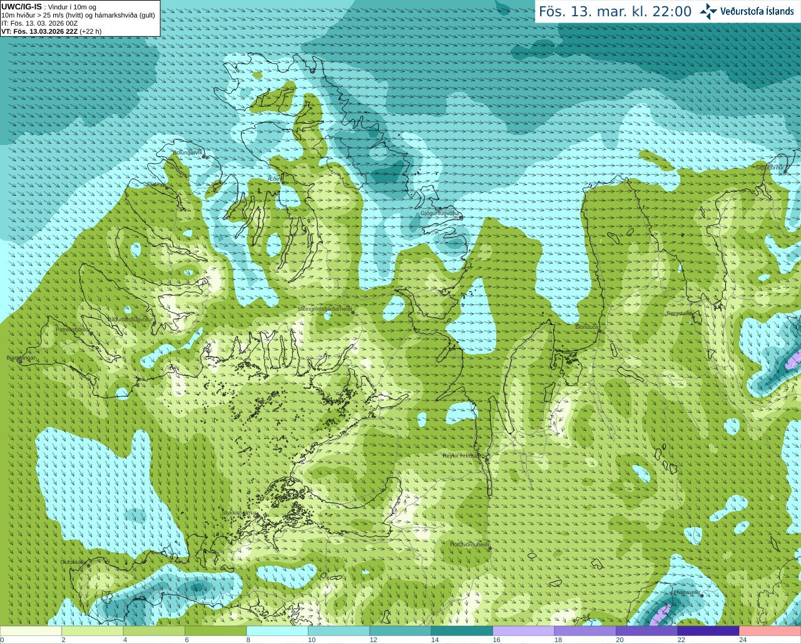Select the Gjögurflugvöllur station marker
Screen dimensions: 801x644
[461, 218]
